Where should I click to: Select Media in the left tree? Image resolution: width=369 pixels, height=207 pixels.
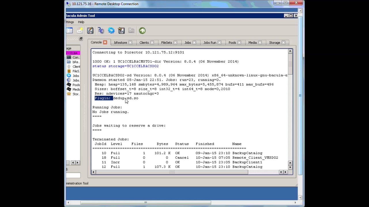[73, 89]
